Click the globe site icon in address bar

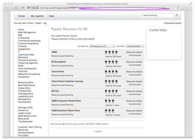(29, 8)
